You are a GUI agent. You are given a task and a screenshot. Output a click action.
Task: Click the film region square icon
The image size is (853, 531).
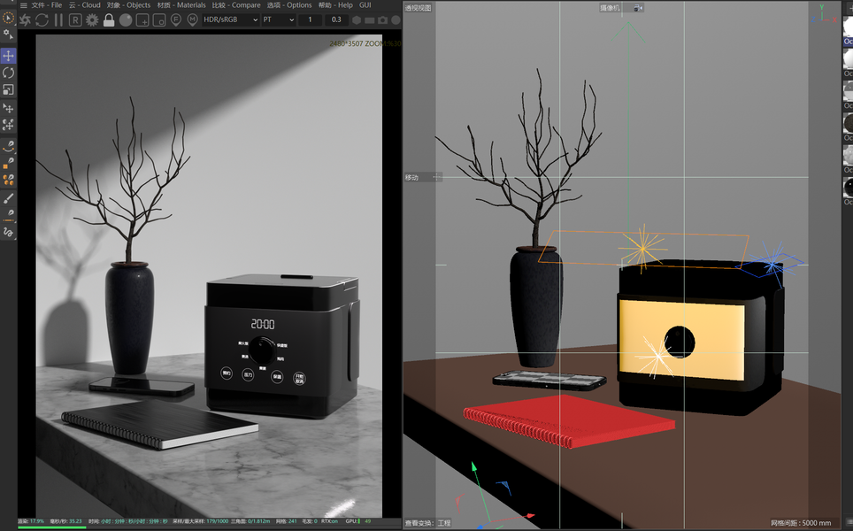click(159, 20)
